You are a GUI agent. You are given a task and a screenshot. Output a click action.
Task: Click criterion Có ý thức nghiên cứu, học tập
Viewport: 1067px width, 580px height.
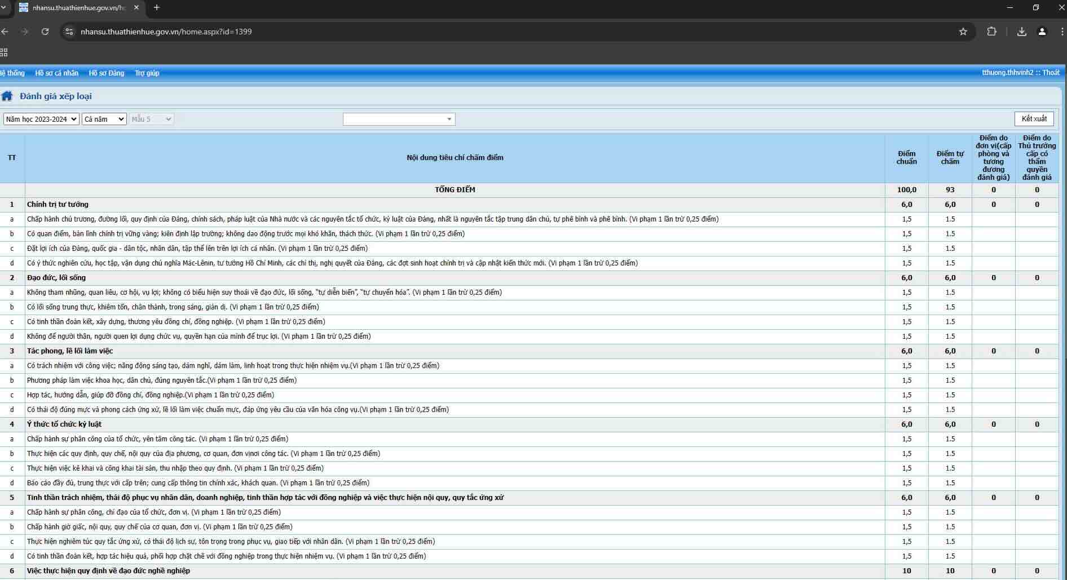332,263
